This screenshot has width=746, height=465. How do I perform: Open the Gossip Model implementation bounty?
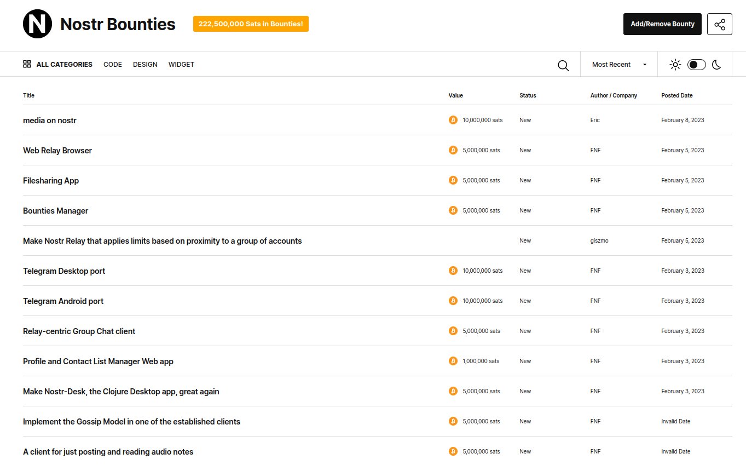point(131,421)
